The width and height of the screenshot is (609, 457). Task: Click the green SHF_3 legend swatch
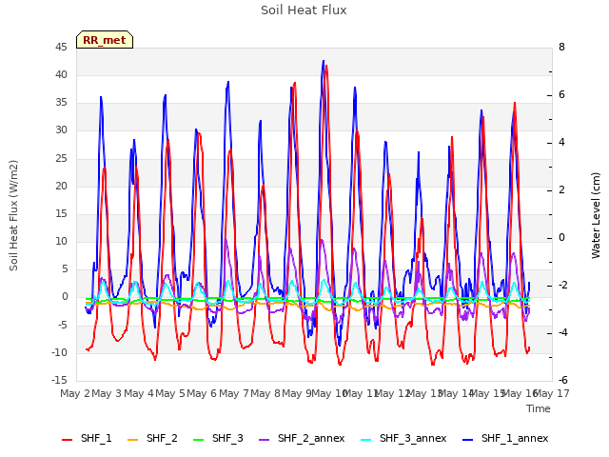coord(199,440)
